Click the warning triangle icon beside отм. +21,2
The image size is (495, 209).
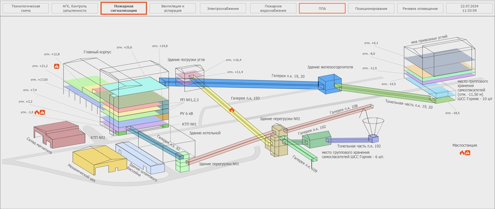[x=57, y=65]
